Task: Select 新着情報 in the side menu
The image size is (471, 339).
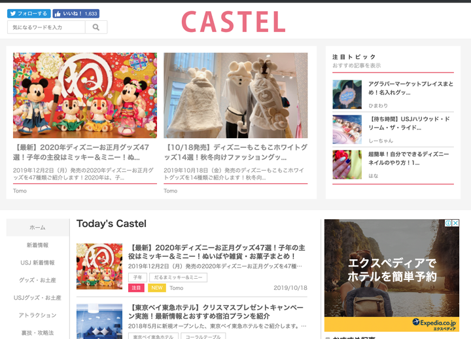Action: [x=37, y=245]
